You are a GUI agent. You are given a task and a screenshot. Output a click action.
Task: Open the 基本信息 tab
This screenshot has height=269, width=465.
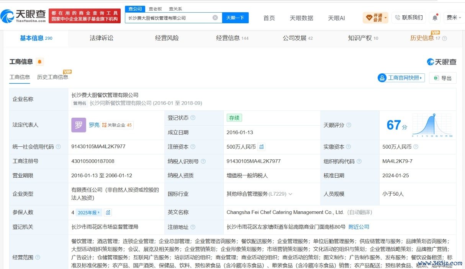tap(36, 38)
